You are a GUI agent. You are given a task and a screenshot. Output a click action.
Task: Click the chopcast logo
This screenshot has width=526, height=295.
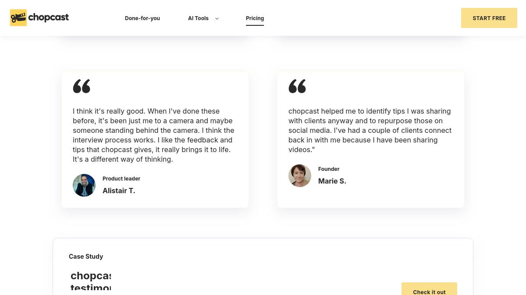(x=39, y=18)
